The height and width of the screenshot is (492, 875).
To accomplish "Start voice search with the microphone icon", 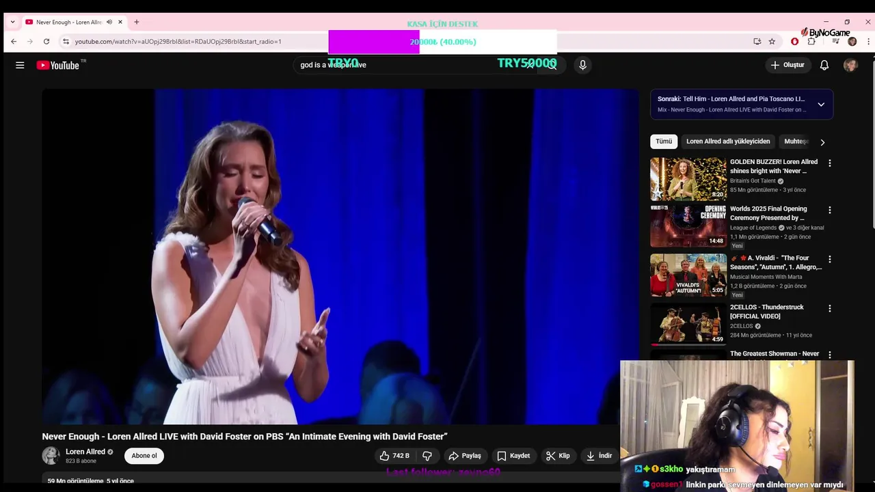I will pos(582,65).
